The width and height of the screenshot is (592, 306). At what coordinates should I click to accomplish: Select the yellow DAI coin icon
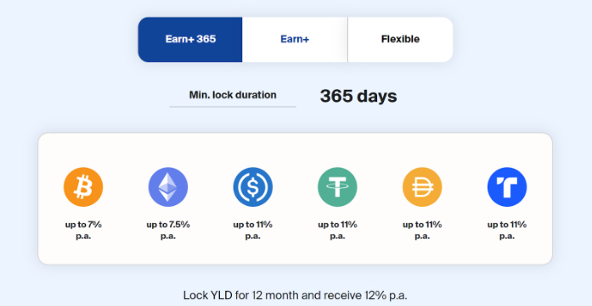(422, 187)
